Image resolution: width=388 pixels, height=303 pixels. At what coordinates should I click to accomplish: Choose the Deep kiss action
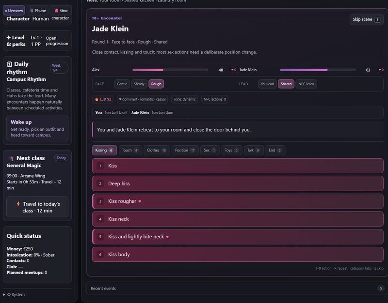point(238,183)
